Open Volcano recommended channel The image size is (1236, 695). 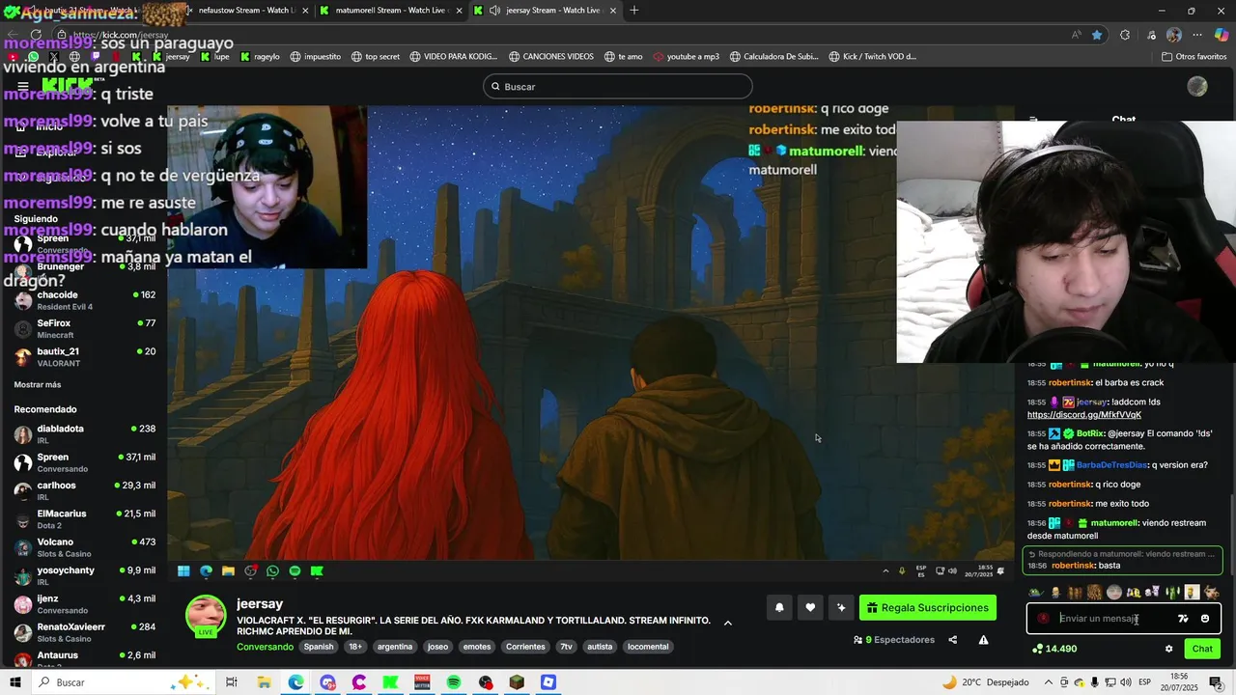point(84,547)
